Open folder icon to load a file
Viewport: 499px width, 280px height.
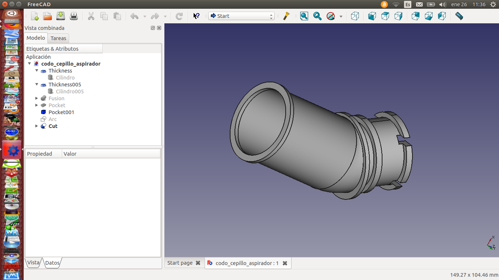47,16
